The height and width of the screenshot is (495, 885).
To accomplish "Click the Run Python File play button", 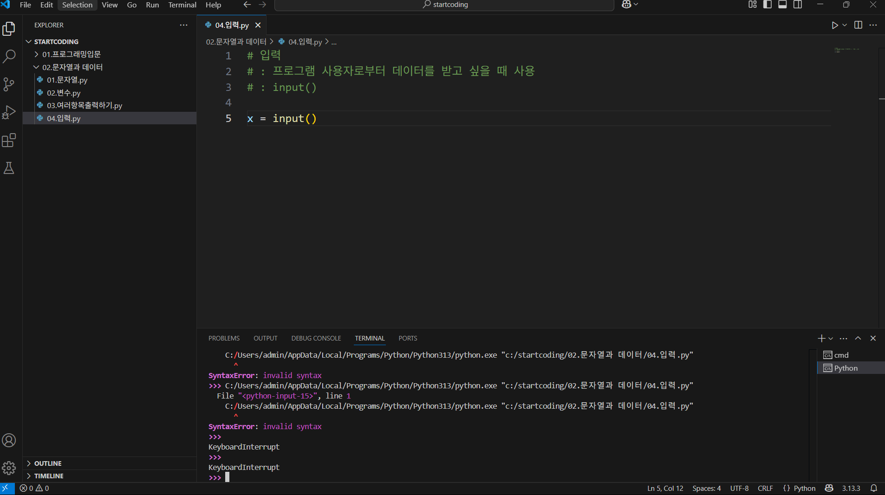I will (834, 25).
